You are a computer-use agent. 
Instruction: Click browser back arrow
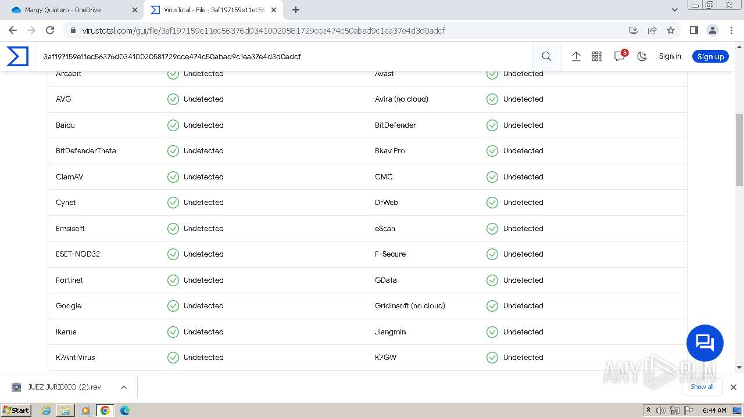(13, 30)
